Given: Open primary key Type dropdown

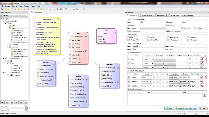Looking at the screenshot, I should [x=149, y=49].
